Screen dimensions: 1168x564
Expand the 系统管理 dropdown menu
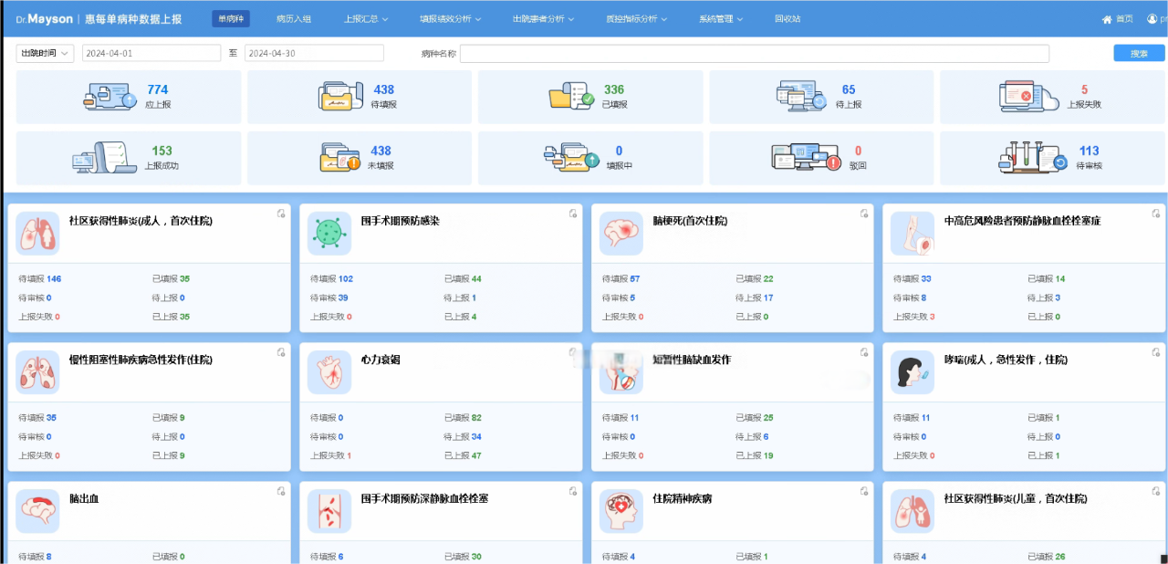[x=716, y=17]
